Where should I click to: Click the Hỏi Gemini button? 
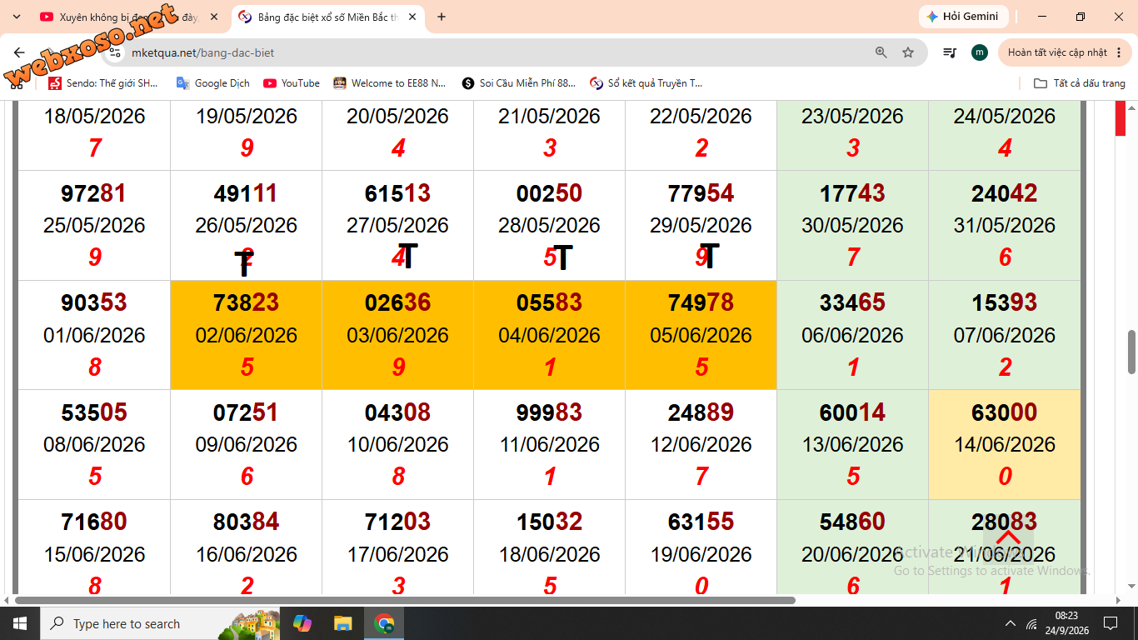[964, 17]
